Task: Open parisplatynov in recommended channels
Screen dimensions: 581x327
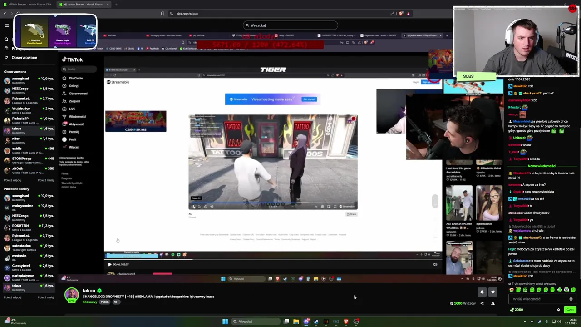Action: pyautogui.click(x=29, y=277)
